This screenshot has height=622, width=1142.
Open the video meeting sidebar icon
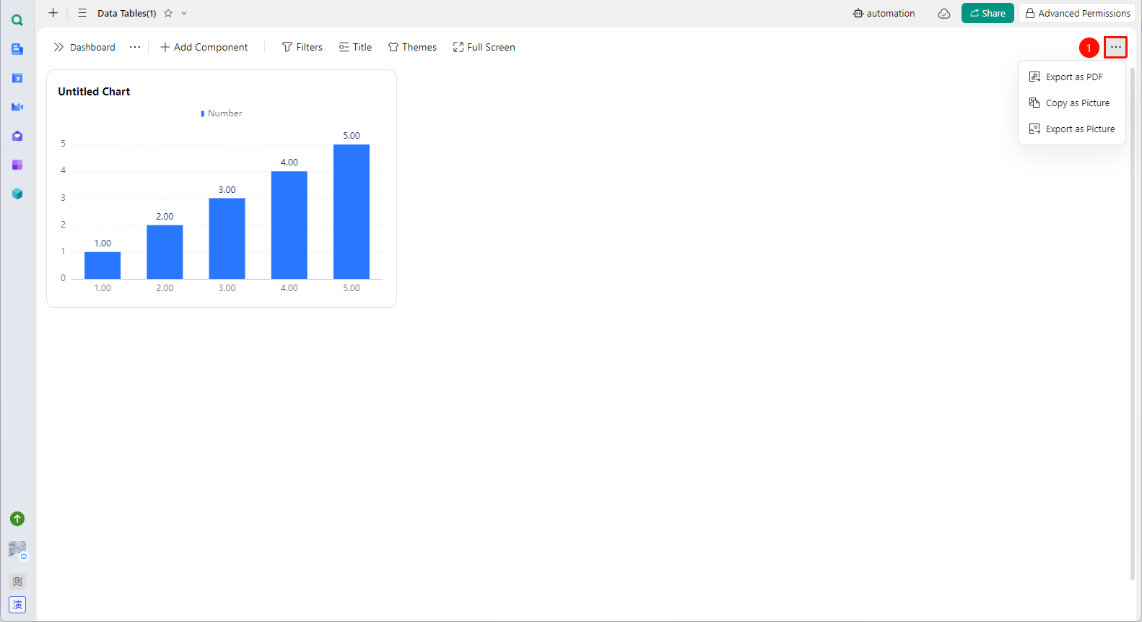17,107
